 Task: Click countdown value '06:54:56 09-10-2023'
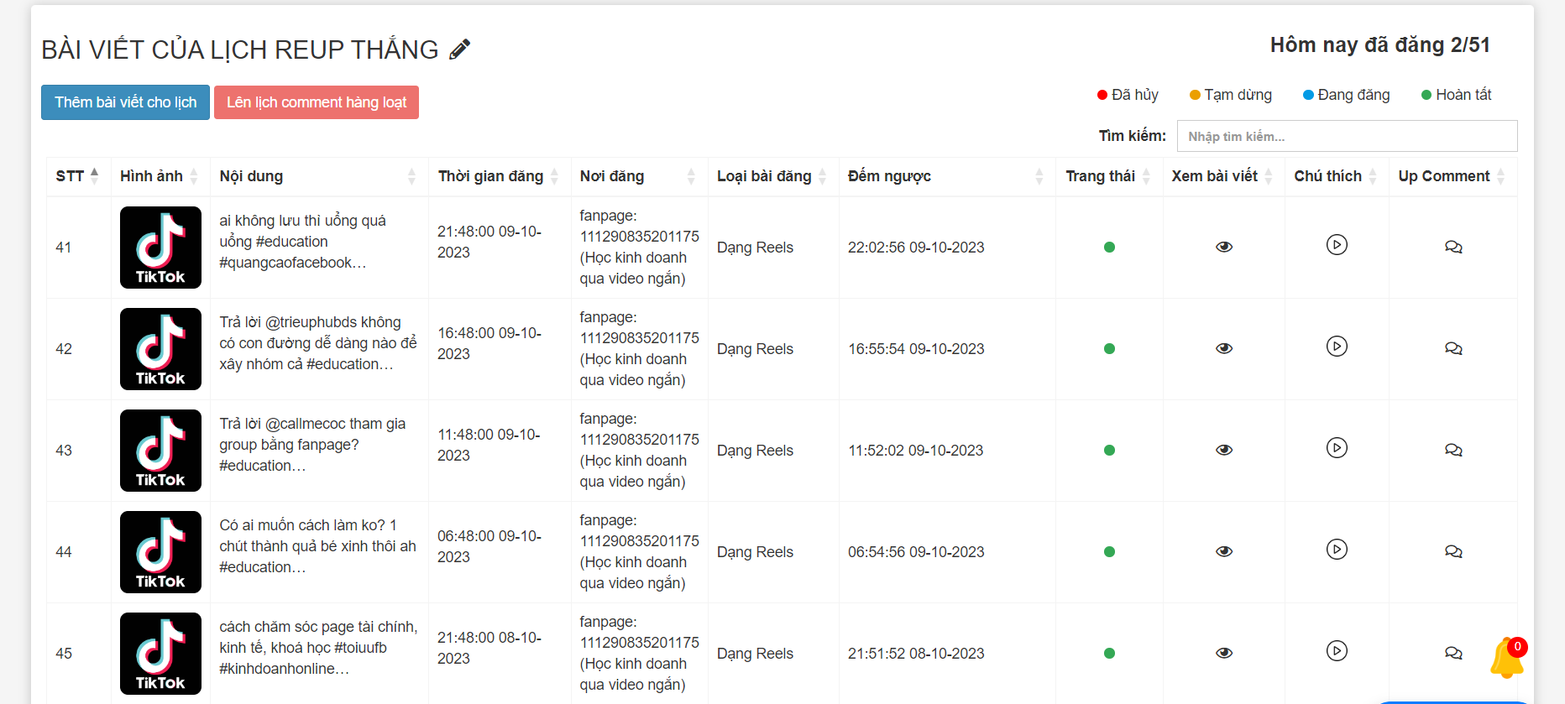click(916, 552)
